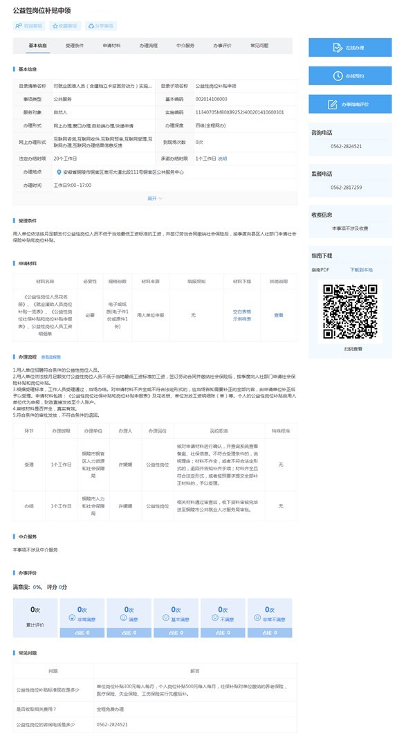Open 查看流程图 link beside 办理流程
The width and height of the screenshot is (415, 738).
click(51, 357)
